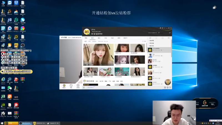Open the two-person groups tab icon in YY sidebar
This screenshot has height=125, width=222.
click(x=163, y=38)
